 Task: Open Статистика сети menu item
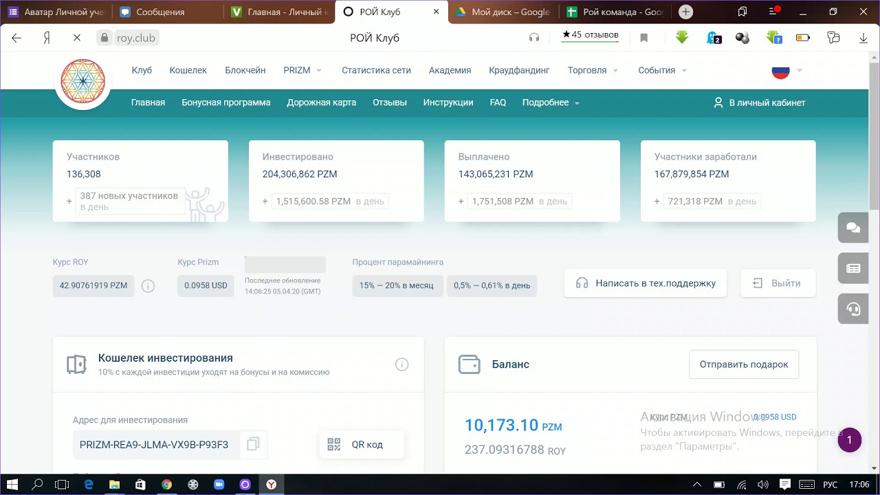point(376,70)
